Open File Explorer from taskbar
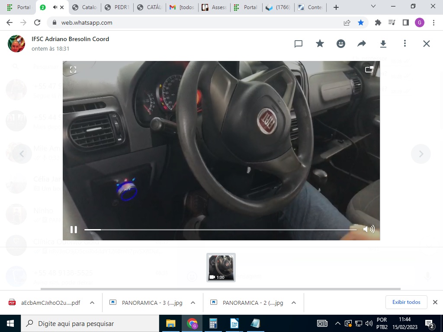Screen dimensions: 443x332 click(170, 323)
